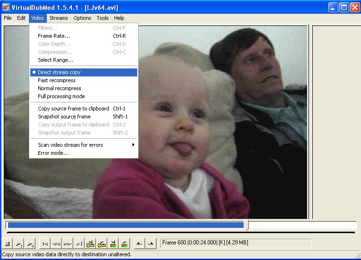361x260 pixels.
Task: Open Error mode... dialog
Action: (x=84, y=153)
